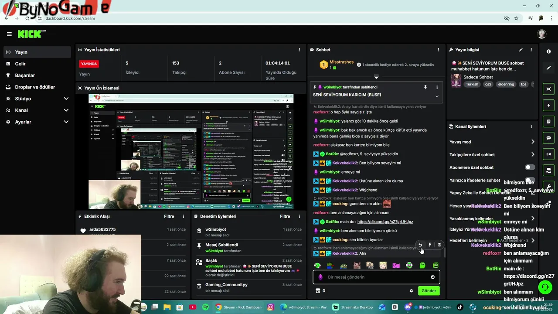This screenshot has width=558, height=314.
Task: Open Streamlabs Desktop from the taskbar
Action: (353, 307)
